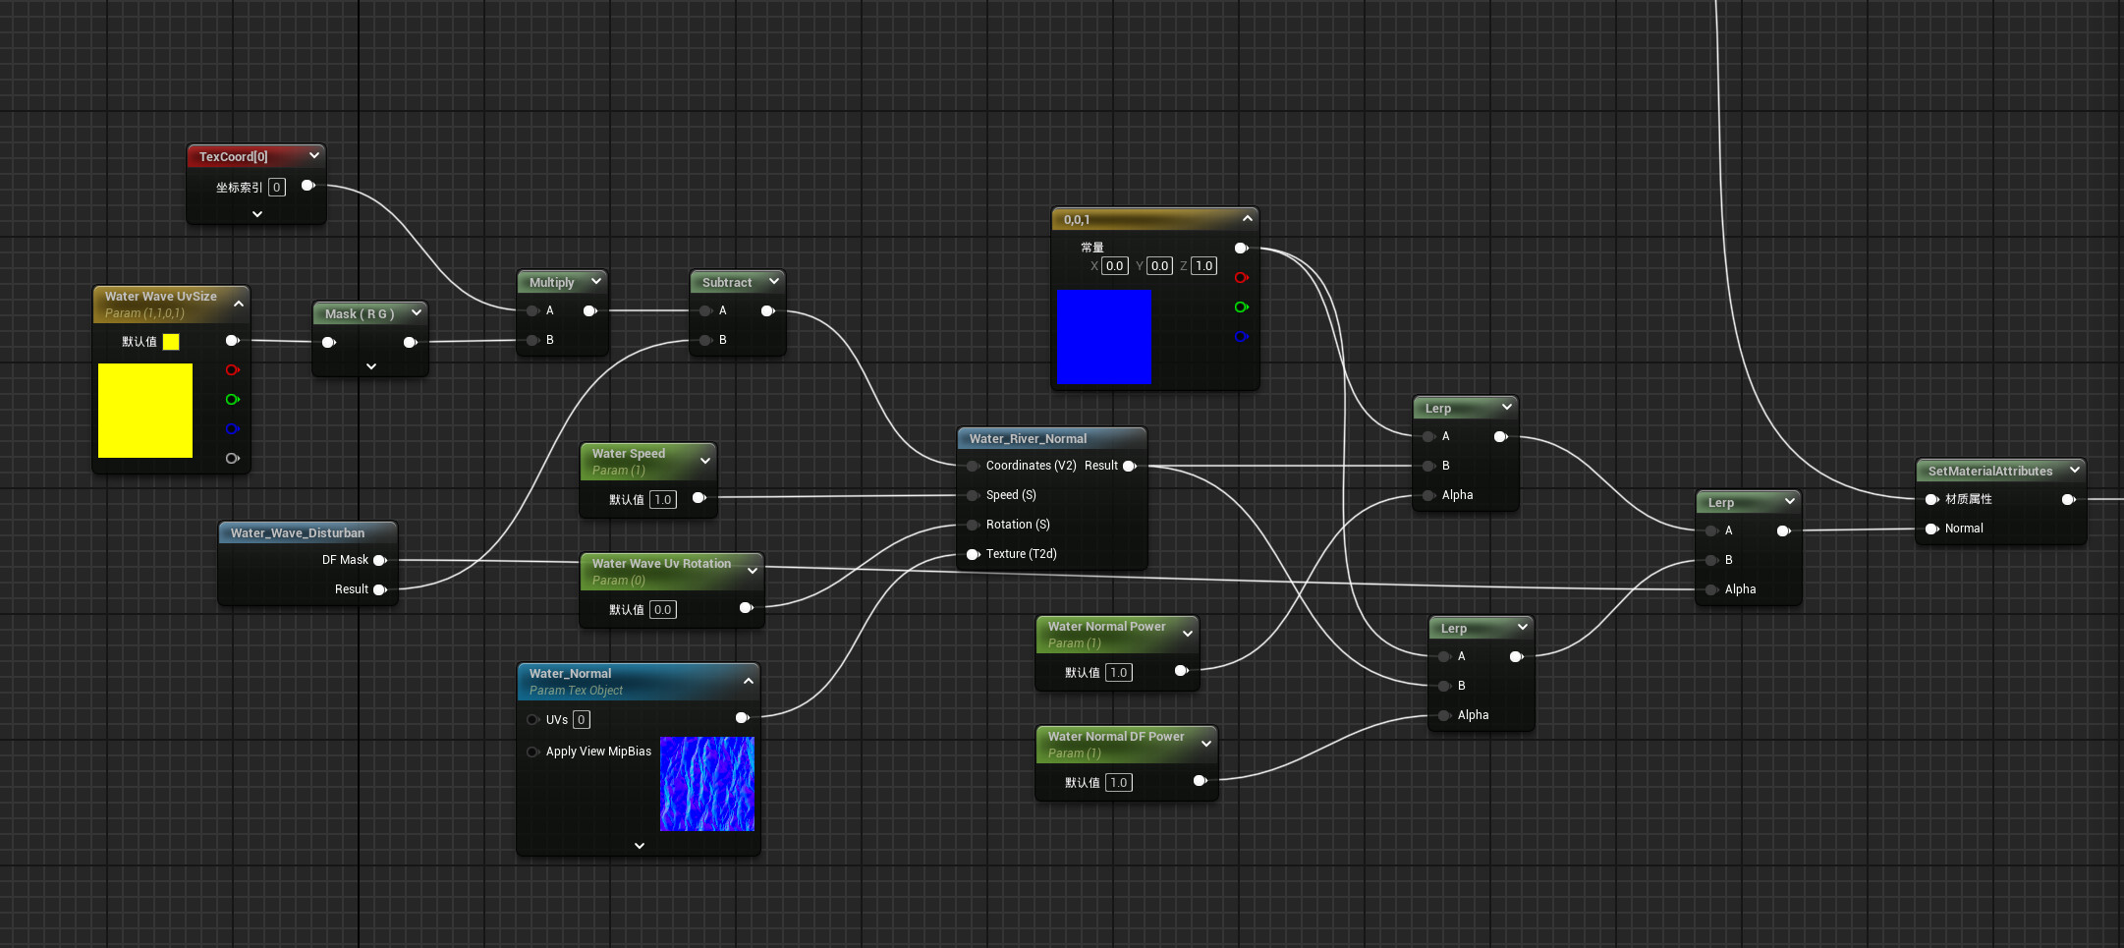Toggle the Water Normal DF Power chevron
Viewport: 2124px width, 948px height.
point(1206,743)
